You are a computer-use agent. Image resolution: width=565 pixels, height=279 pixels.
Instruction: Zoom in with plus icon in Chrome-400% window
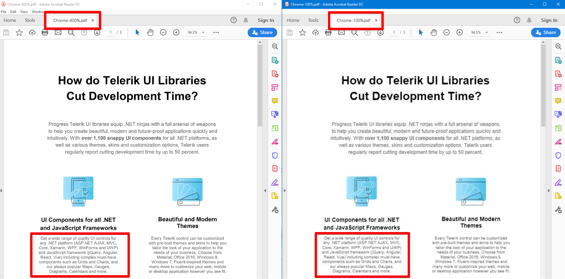pyautogui.click(x=176, y=32)
